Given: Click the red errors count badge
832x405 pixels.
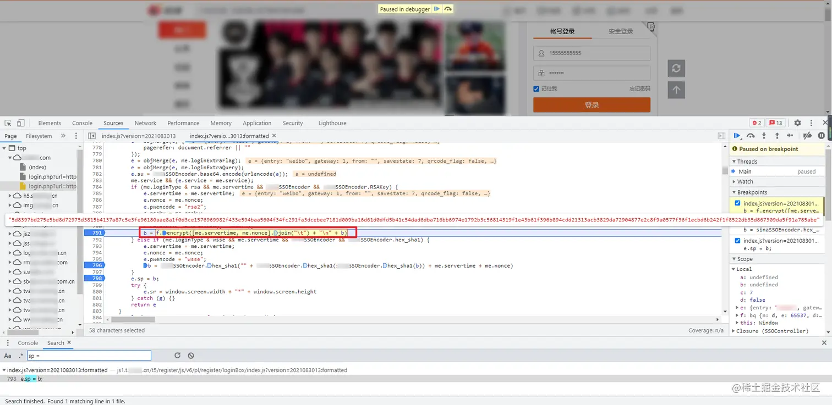Looking at the screenshot, I should pyautogui.click(x=757, y=123).
